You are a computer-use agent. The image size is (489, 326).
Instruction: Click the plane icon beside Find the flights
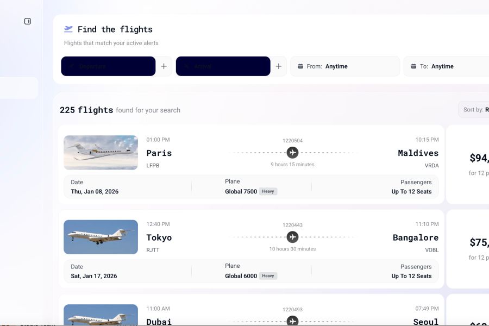(x=68, y=29)
